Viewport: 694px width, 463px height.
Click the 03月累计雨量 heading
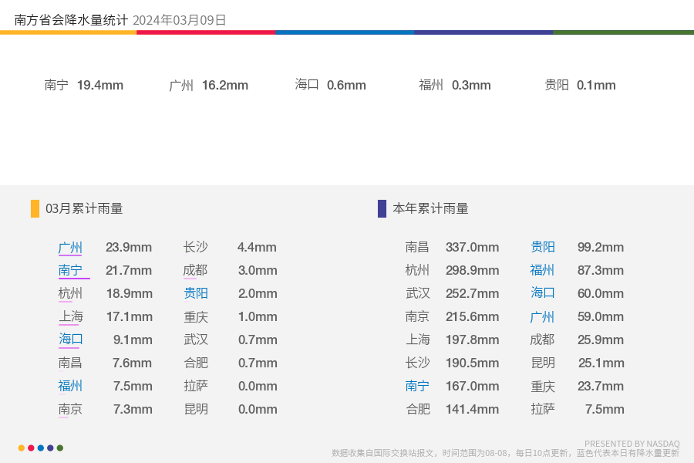coord(84,208)
